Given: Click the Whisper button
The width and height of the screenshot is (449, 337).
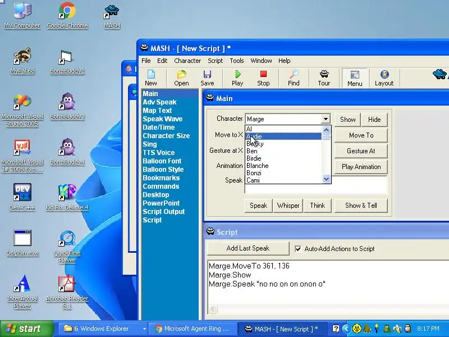Looking at the screenshot, I should pos(288,206).
